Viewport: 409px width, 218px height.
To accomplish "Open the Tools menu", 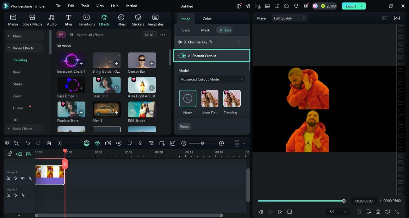I will tap(85, 6).
